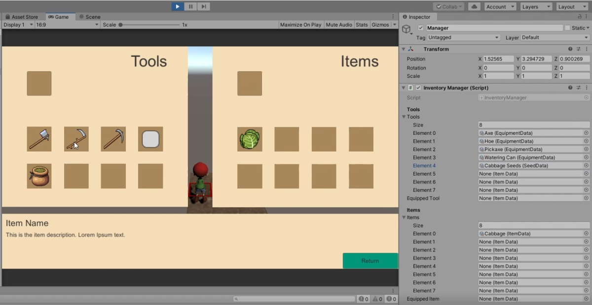Select the axe tool in the Tools grid
The width and height of the screenshot is (592, 305).
click(39, 139)
